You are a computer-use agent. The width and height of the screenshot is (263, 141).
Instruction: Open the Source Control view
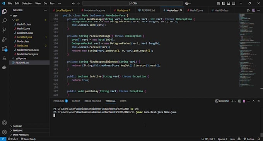[x=4, y=30]
